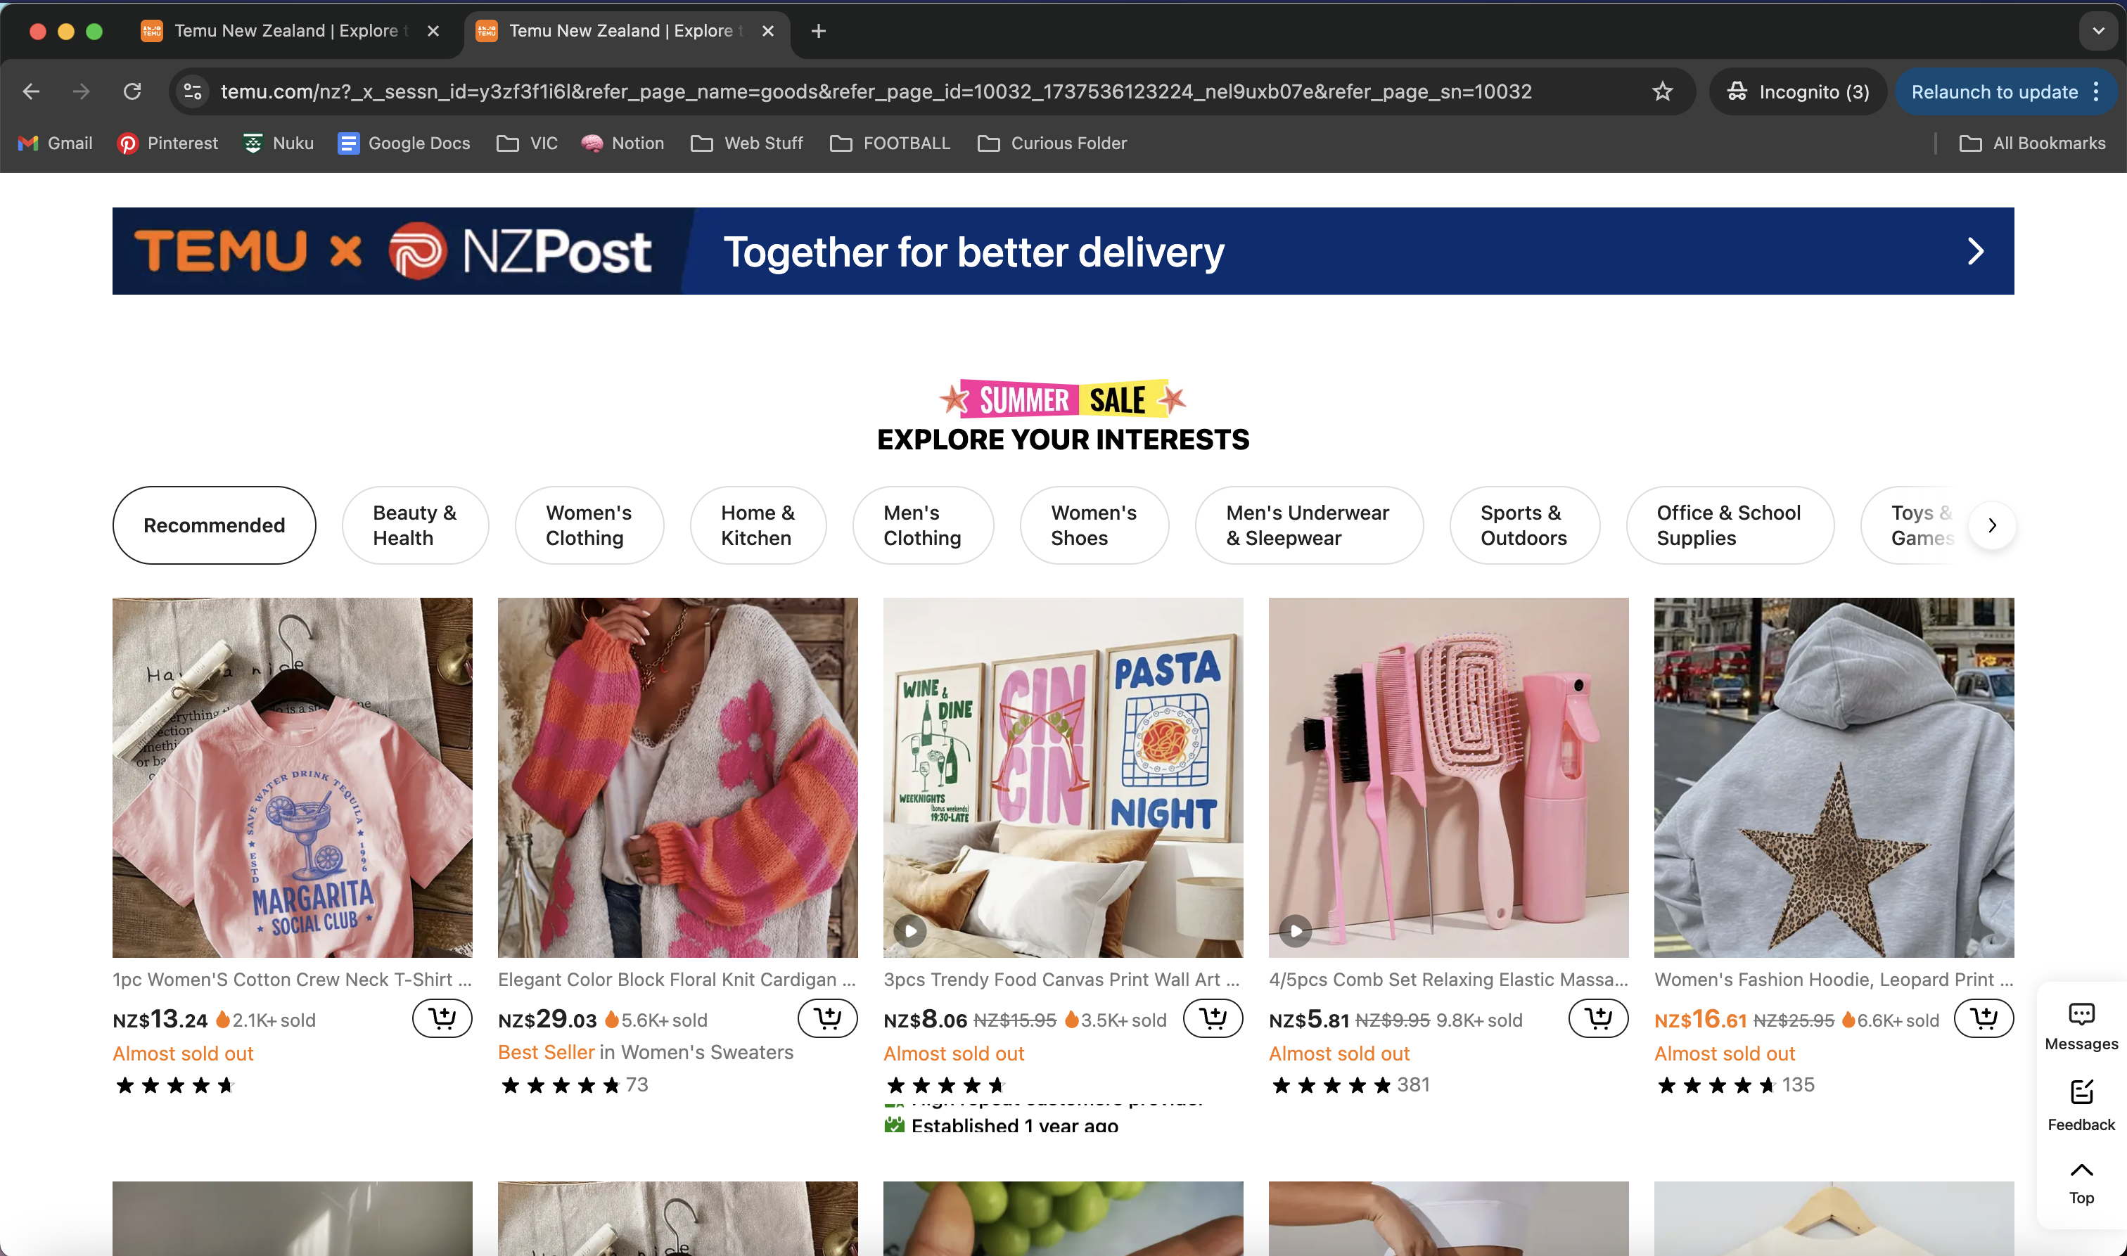Add the Knit Cardigan to cart

[x=827, y=1018]
